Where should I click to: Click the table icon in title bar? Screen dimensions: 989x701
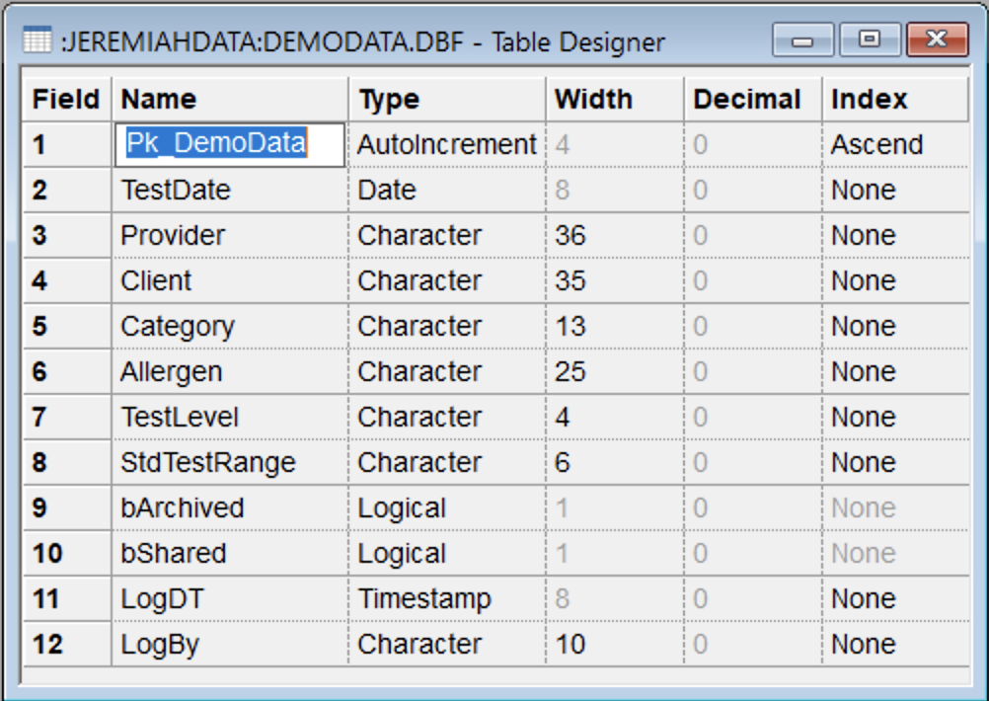37,40
